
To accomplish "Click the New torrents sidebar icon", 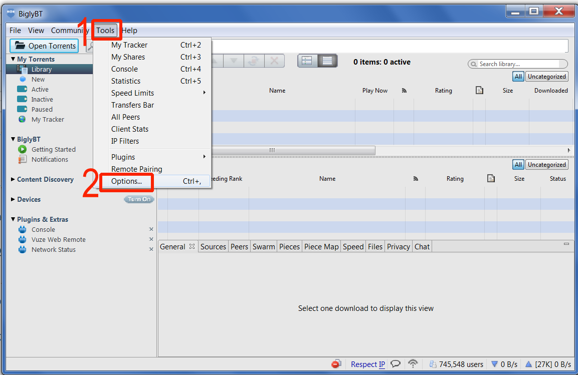I will pos(23,79).
